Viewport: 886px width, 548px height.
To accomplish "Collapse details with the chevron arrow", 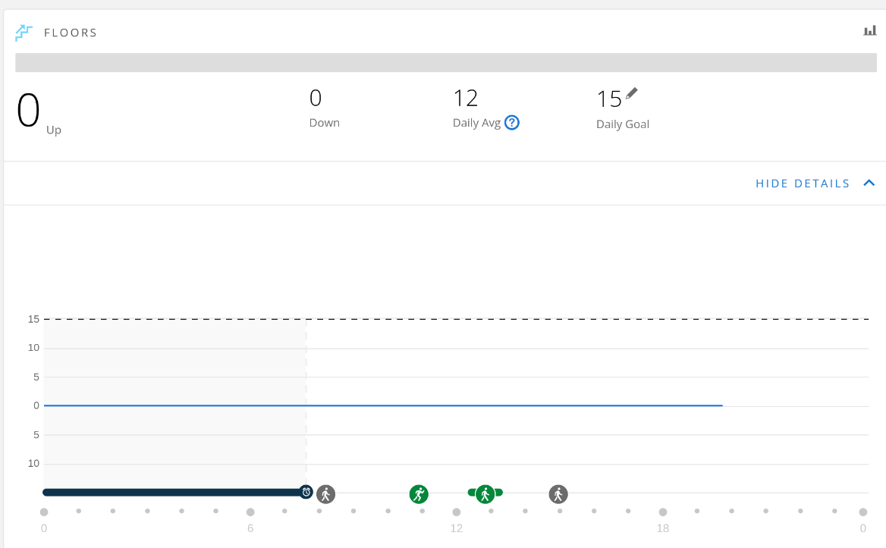I will click(x=869, y=183).
